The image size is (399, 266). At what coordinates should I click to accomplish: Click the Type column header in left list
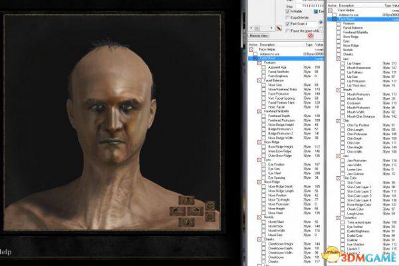pos(309,45)
